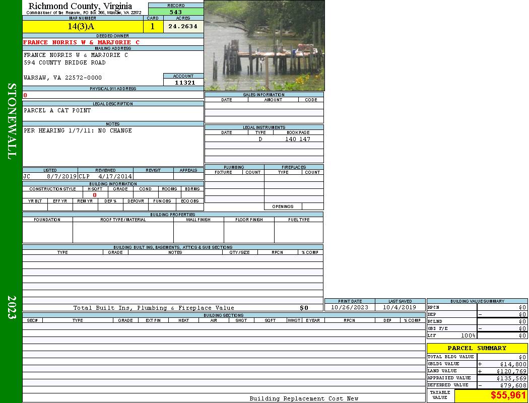
Task: Click the ROOF TYPE / MATERIAL column header
Action: (123, 220)
